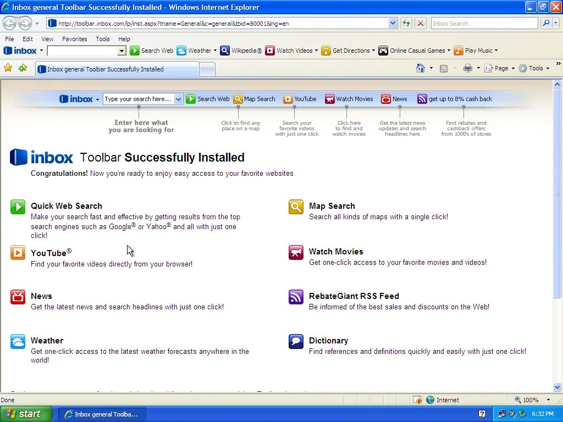Click the Watch Videos toolbar icon

click(269, 51)
